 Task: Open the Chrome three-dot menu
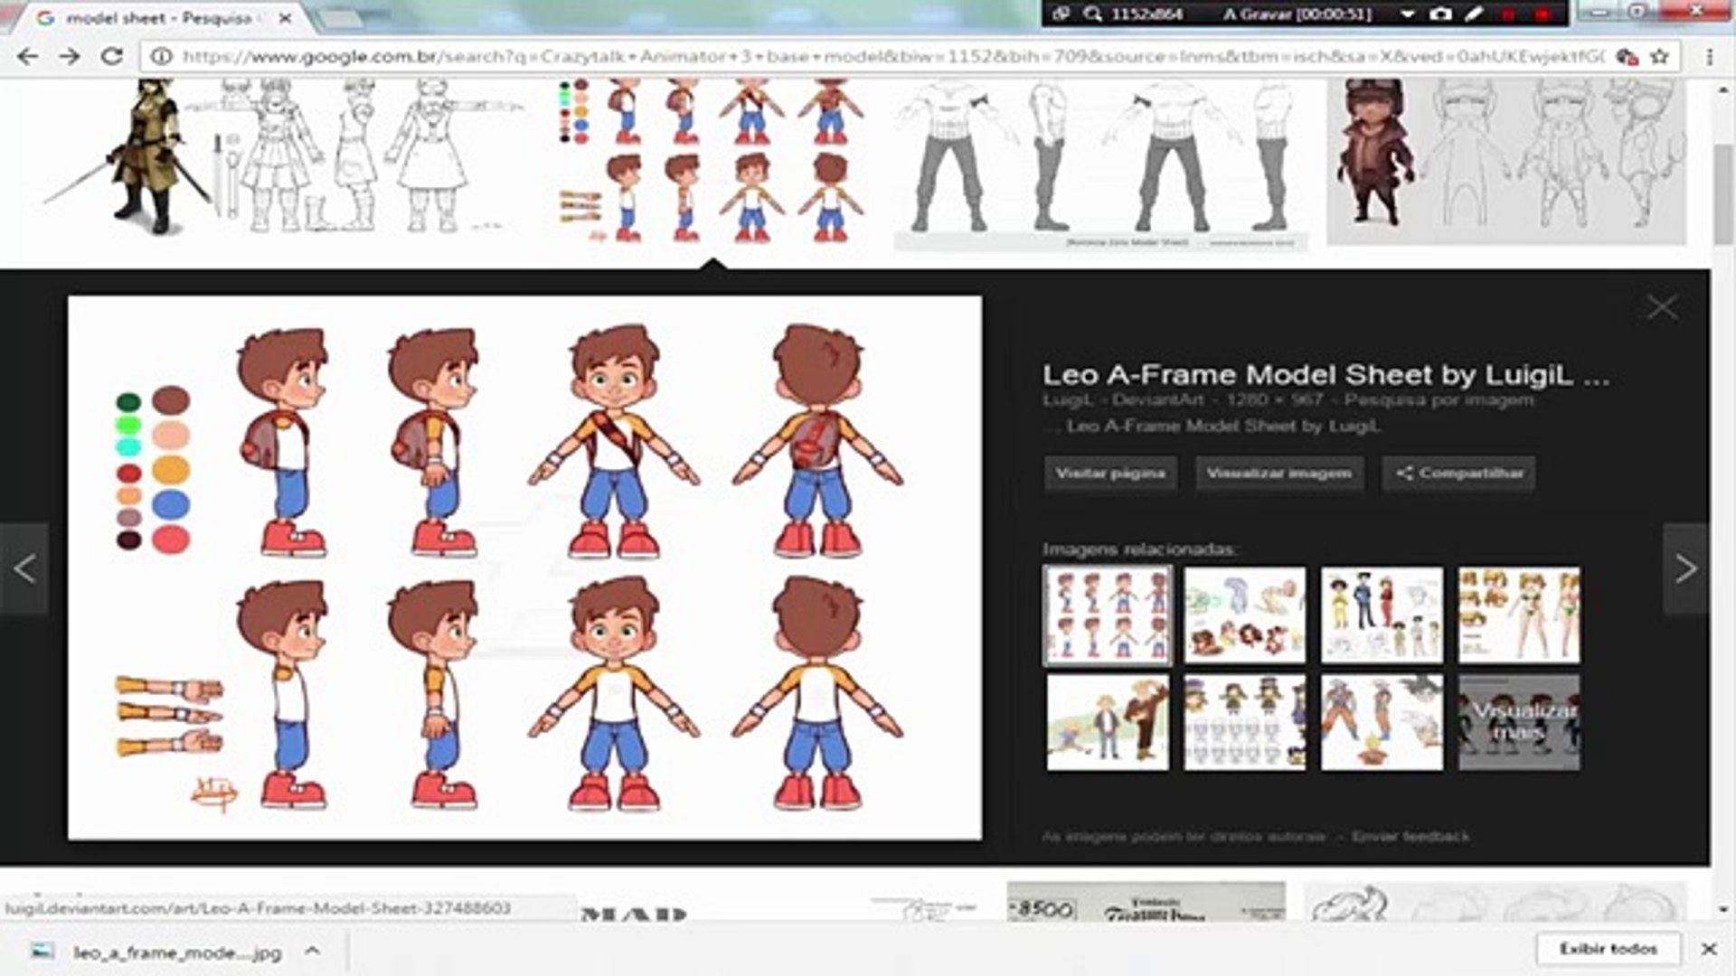1709,56
